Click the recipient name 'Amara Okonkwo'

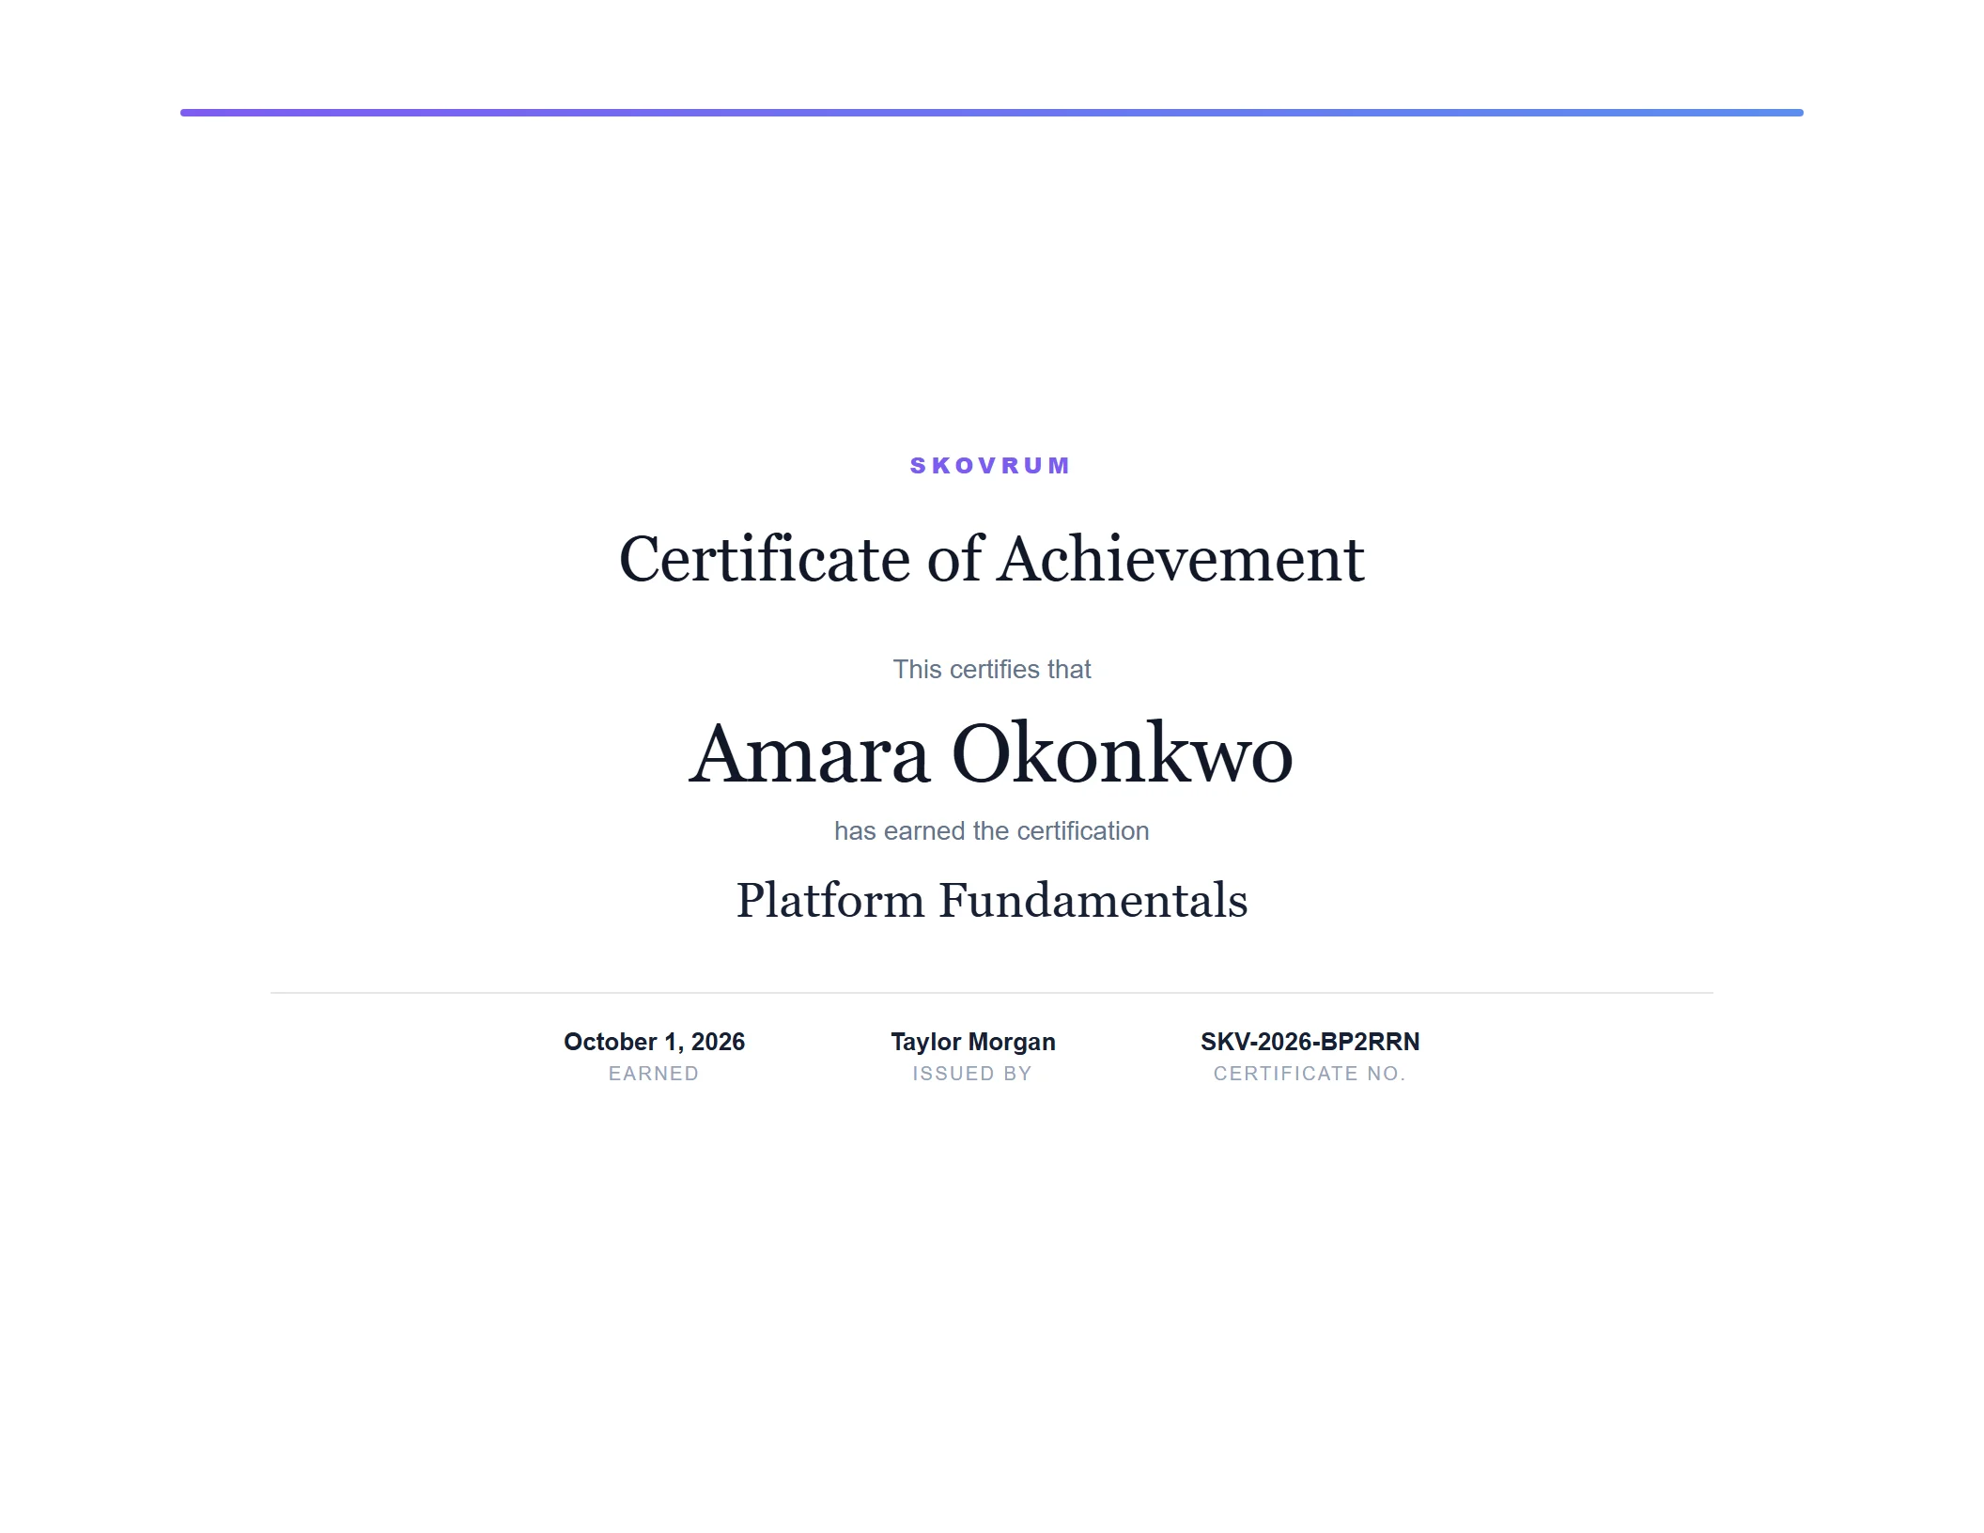pos(991,753)
